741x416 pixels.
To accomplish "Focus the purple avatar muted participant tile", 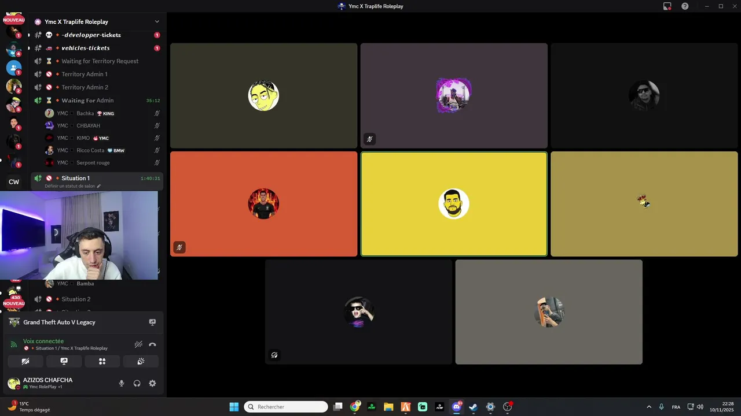I will tap(454, 95).
